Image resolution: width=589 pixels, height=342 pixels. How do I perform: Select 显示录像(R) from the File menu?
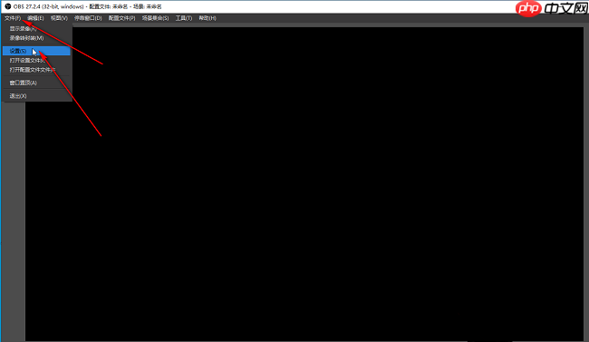[x=36, y=29]
